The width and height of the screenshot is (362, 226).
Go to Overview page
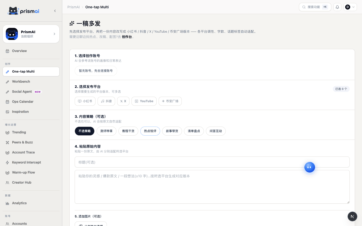tap(31, 51)
